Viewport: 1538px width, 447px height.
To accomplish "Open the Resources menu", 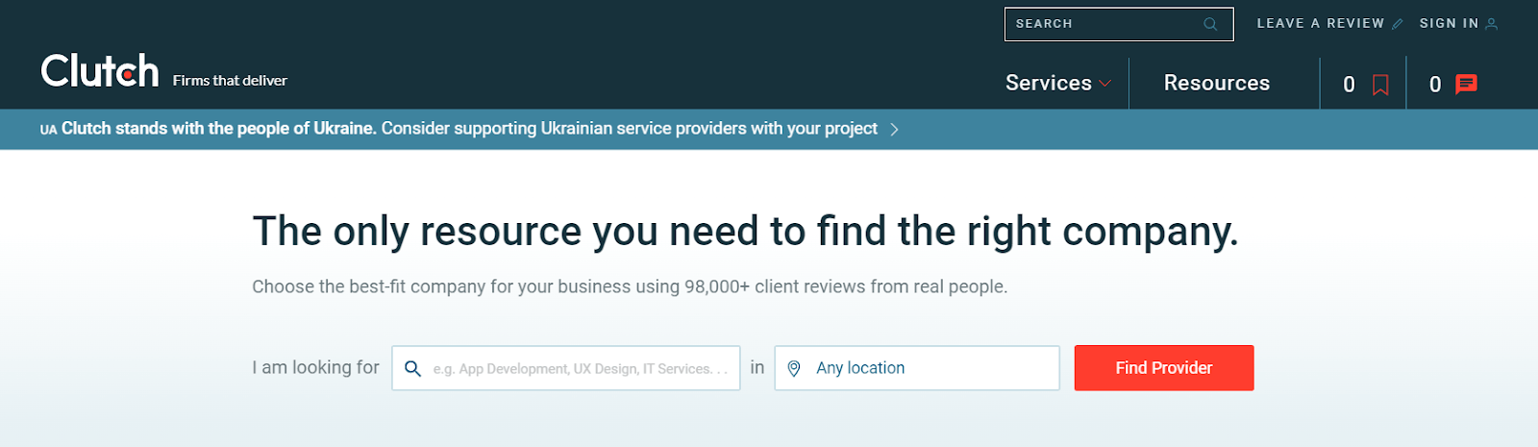I will click(x=1217, y=84).
